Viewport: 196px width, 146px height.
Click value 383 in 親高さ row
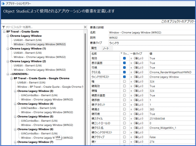[x=152, y=109]
